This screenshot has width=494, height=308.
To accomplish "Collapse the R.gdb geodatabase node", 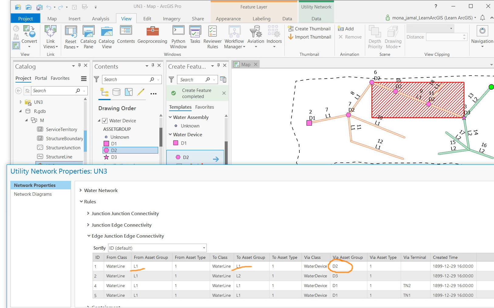I will click(21, 111).
